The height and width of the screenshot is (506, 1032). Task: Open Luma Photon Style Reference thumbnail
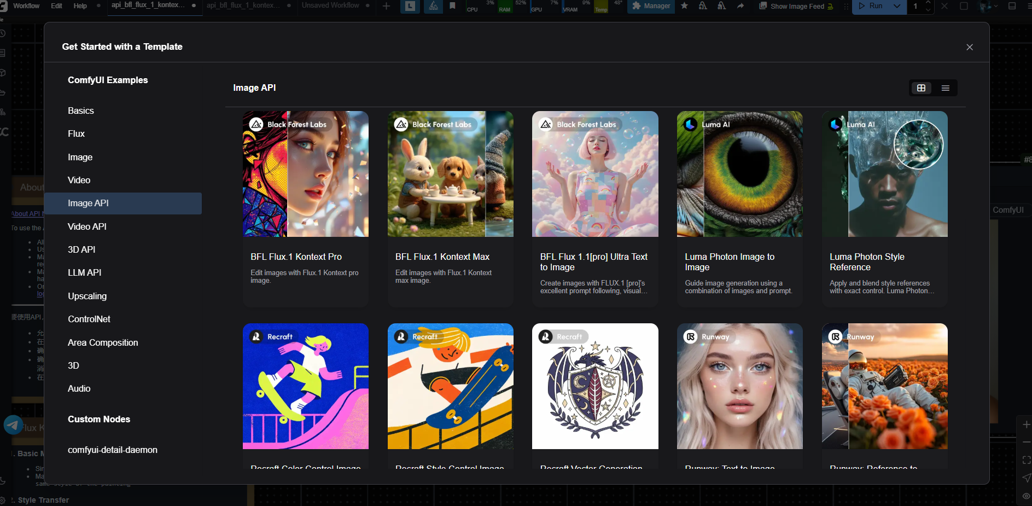point(884,174)
